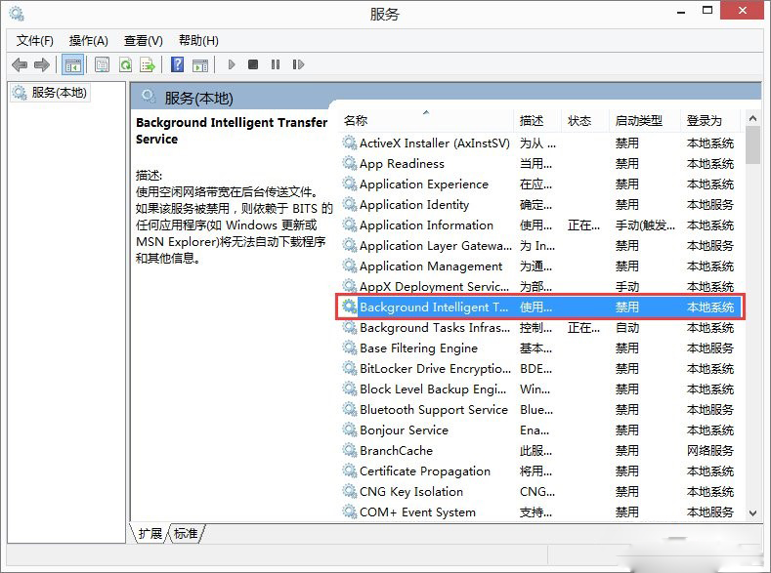The height and width of the screenshot is (573, 771).
Task: Select the Bonjour Service row
Action: tap(541, 430)
